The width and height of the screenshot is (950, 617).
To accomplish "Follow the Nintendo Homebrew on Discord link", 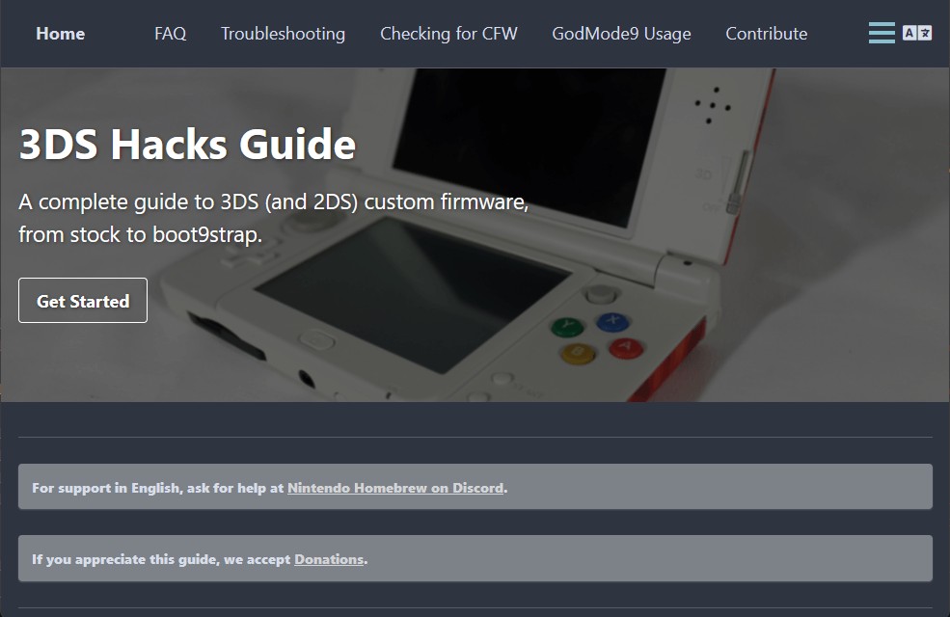I will tap(395, 488).
